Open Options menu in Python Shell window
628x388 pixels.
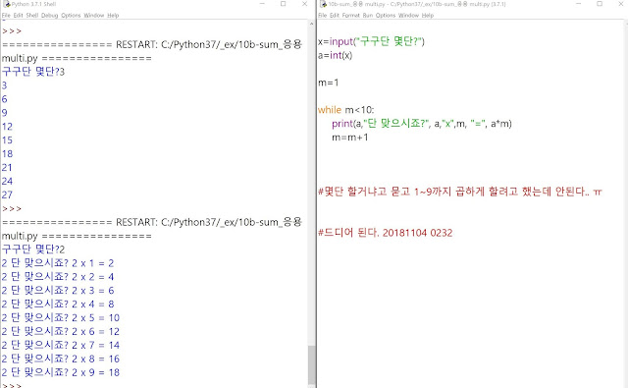pos(71,16)
